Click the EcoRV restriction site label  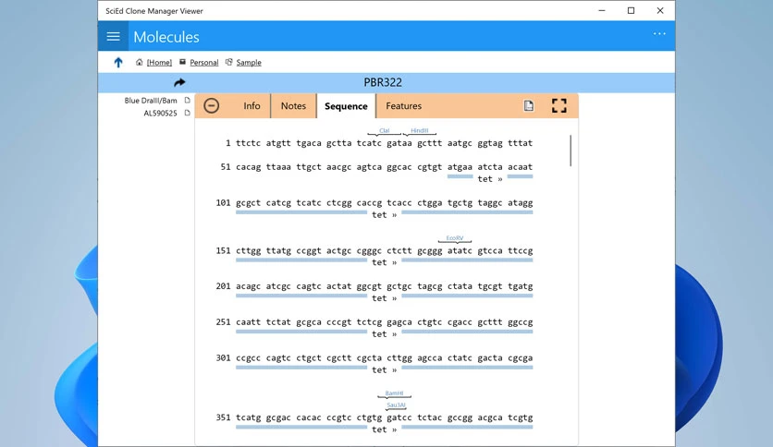(x=455, y=237)
